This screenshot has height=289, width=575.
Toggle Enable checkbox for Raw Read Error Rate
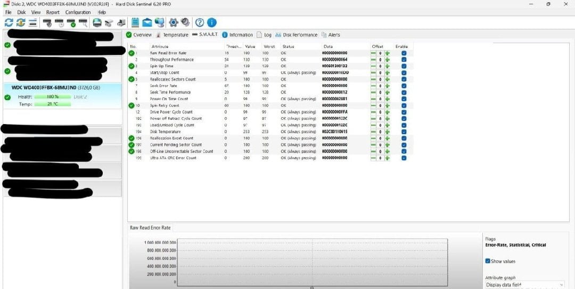click(x=404, y=53)
